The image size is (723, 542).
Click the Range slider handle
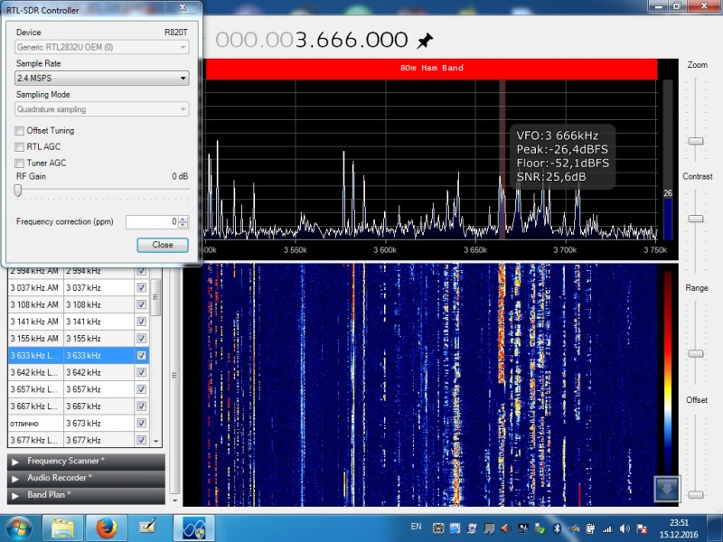point(695,353)
